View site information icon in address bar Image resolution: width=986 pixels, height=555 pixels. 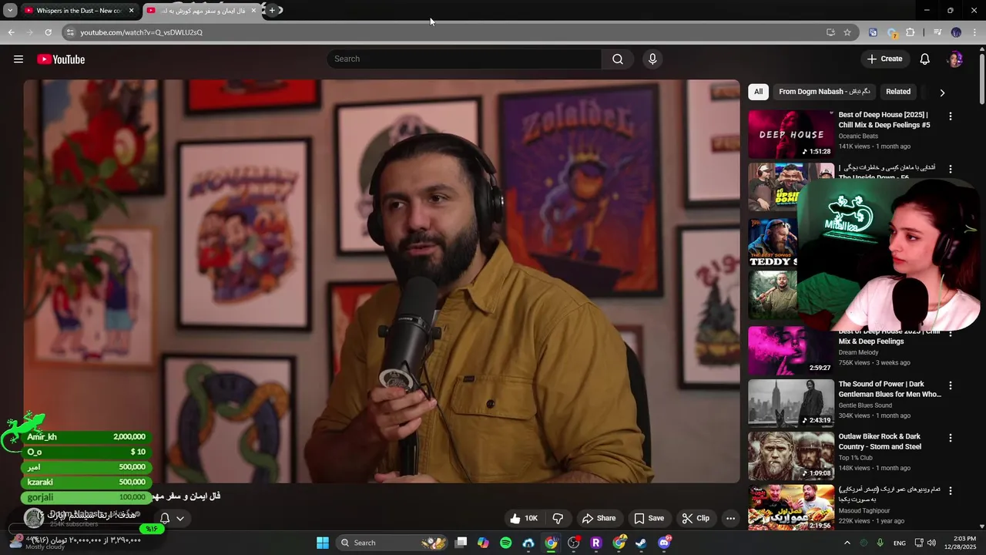coord(70,32)
